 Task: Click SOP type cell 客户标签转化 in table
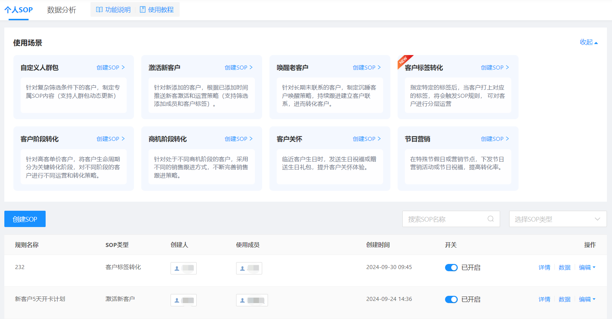[x=123, y=267]
